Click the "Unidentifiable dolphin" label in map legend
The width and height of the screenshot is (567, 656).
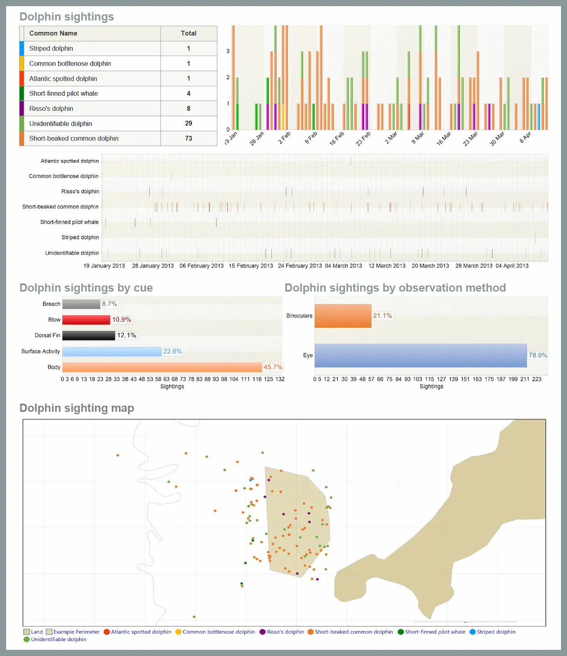click(59, 639)
